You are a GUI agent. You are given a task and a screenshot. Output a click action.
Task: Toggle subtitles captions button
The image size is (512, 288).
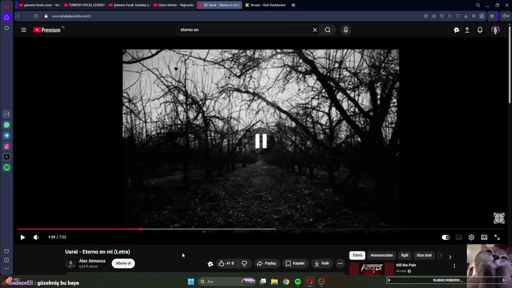(459, 237)
